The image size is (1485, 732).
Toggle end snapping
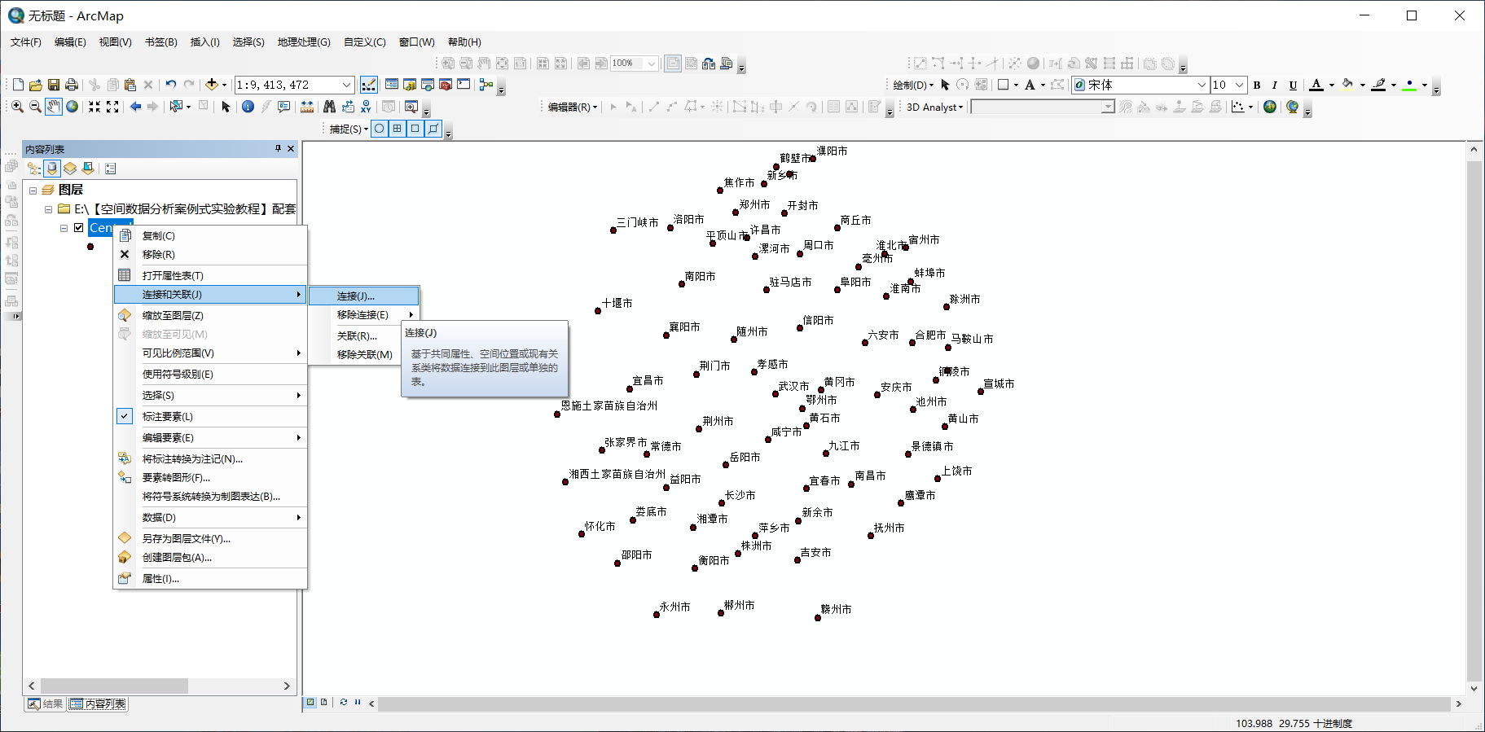coord(397,129)
